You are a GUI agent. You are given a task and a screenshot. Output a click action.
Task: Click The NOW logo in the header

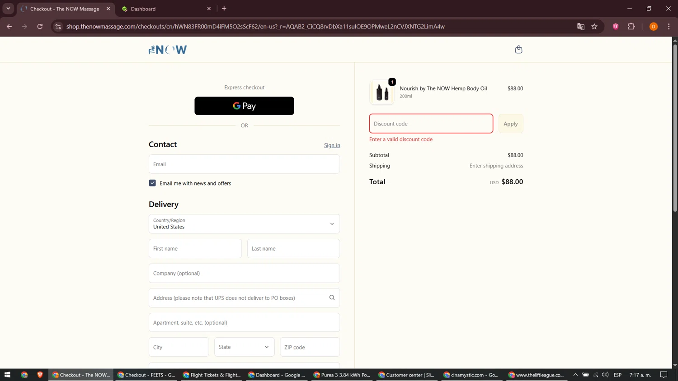point(168,50)
